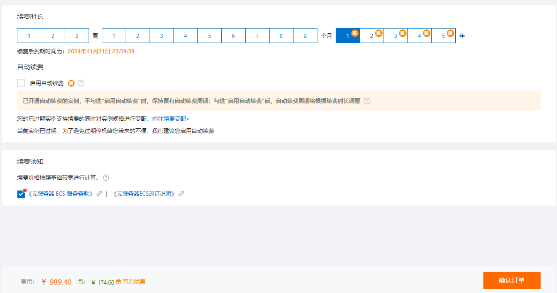Select the 3-week renewal duration
The height and width of the screenshot is (293, 557).
click(x=77, y=36)
